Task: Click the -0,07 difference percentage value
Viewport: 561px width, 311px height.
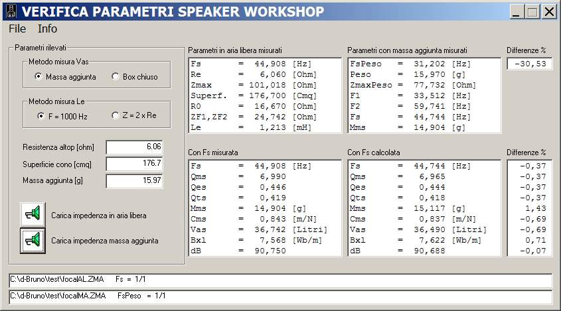Action: tap(533, 251)
